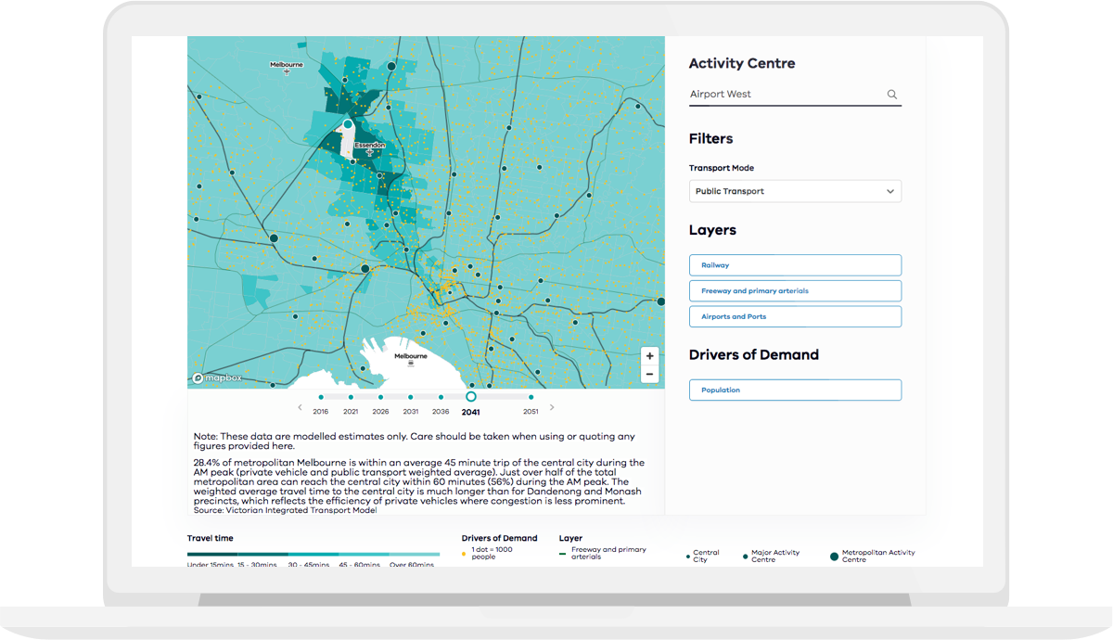
Task: Select year 2026 on the timeline
Action: click(380, 397)
